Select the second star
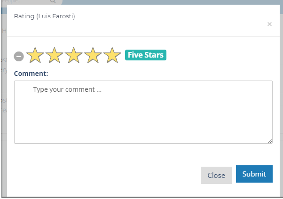The width and height of the screenshot is (283, 199). 55,55
